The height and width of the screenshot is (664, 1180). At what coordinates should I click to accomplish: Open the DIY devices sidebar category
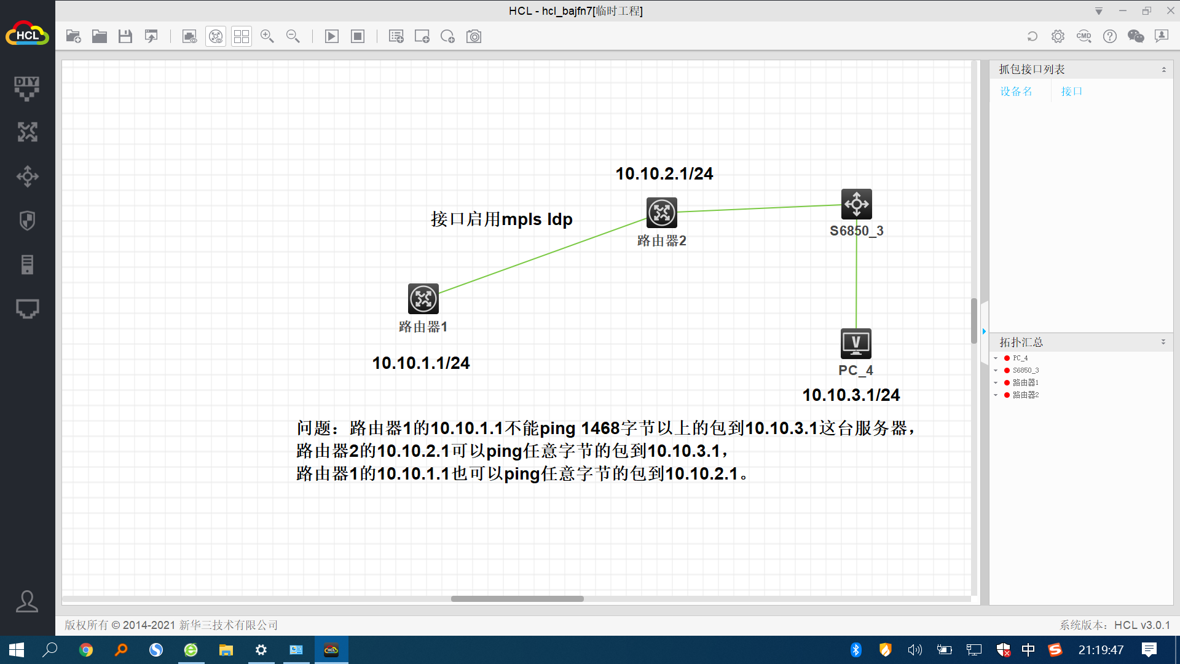[27, 87]
